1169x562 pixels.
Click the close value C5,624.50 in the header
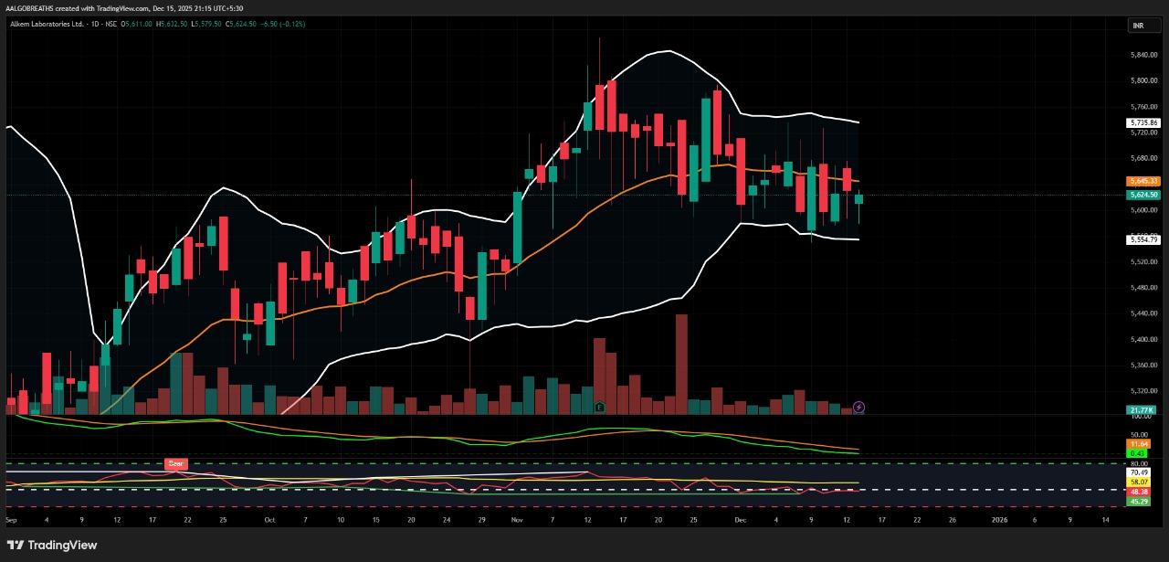pos(240,24)
